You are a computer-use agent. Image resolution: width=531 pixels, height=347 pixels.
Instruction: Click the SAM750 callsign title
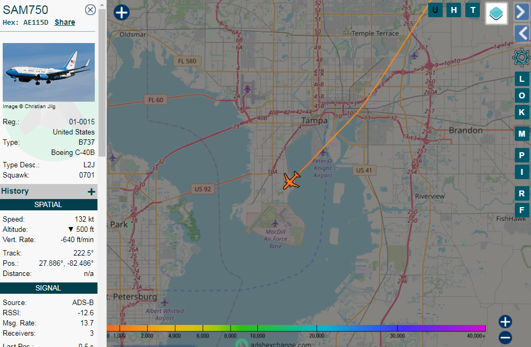tap(25, 10)
